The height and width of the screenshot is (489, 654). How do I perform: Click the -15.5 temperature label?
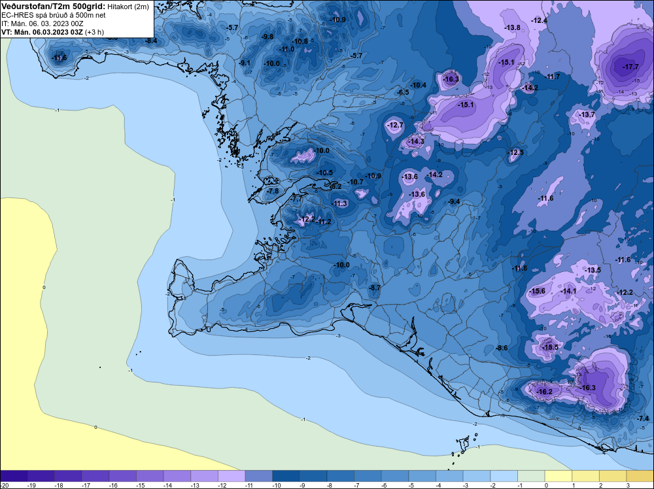tap(549, 347)
